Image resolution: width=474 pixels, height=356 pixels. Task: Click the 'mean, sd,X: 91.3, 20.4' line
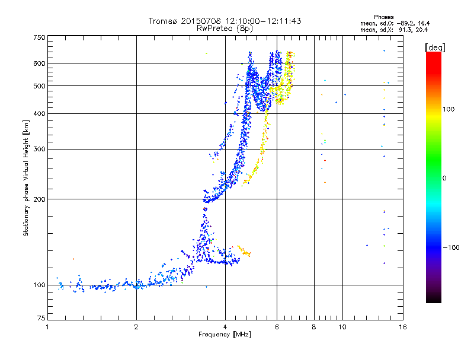point(393,30)
